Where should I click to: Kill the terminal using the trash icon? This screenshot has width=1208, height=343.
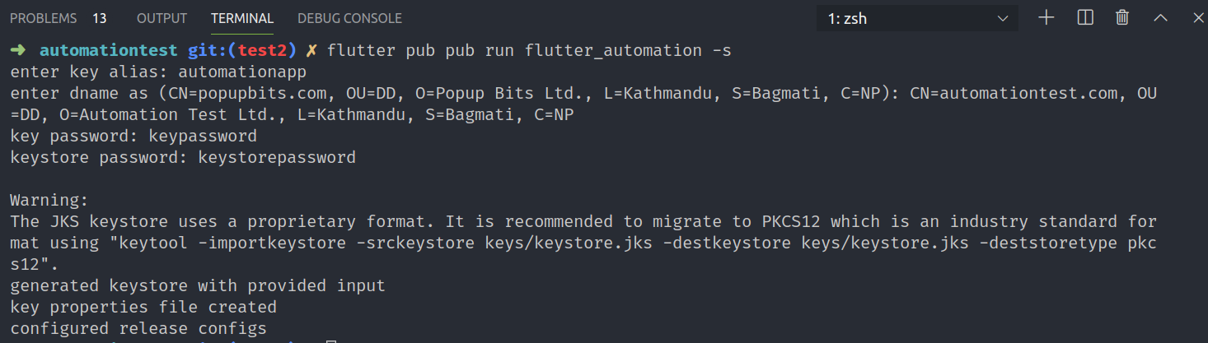click(x=1122, y=17)
